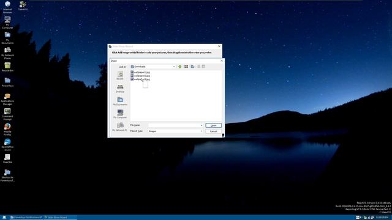
Task: Open the Read Me desktop file
Action: pyautogui.click(x=7, y=159)
